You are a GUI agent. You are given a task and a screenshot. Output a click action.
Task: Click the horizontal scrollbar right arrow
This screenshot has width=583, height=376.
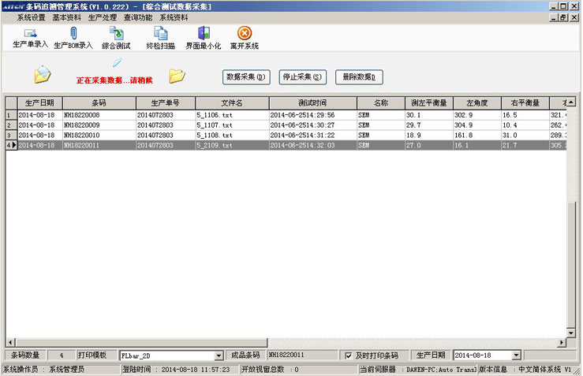(x=562, y=342)
